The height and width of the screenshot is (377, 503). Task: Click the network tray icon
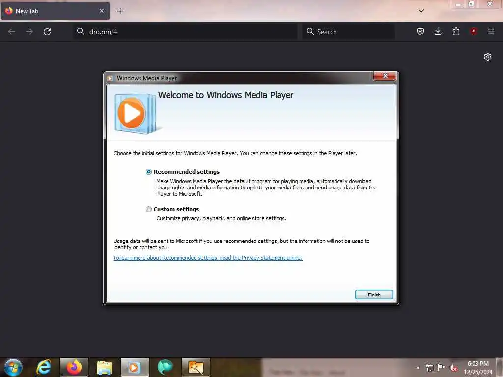429,368
